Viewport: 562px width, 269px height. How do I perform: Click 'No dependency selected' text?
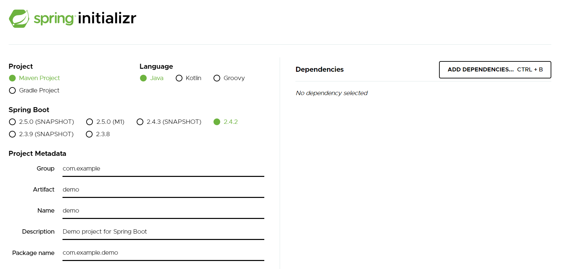coord(331,93)
